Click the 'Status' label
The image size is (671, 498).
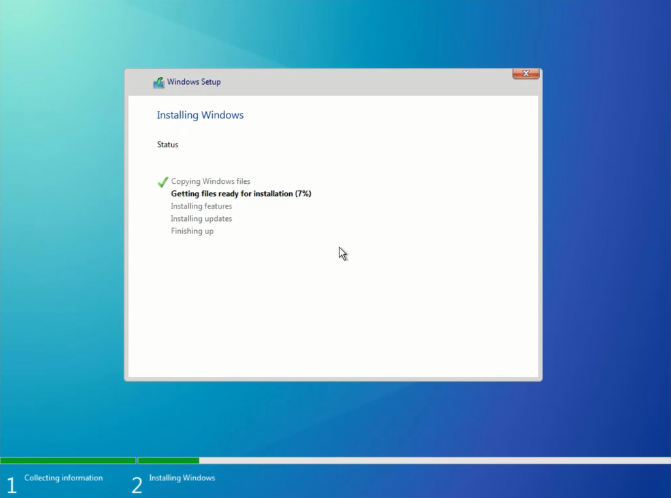[167, 145]
